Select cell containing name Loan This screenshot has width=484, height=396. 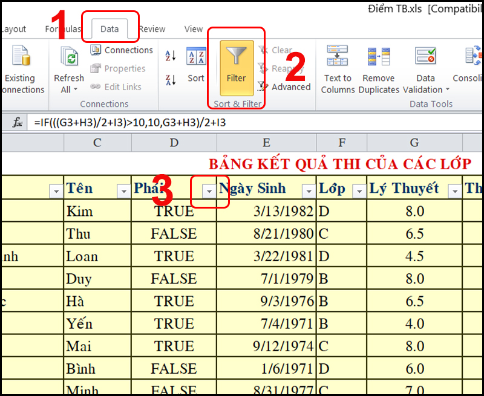coord(97,256)
